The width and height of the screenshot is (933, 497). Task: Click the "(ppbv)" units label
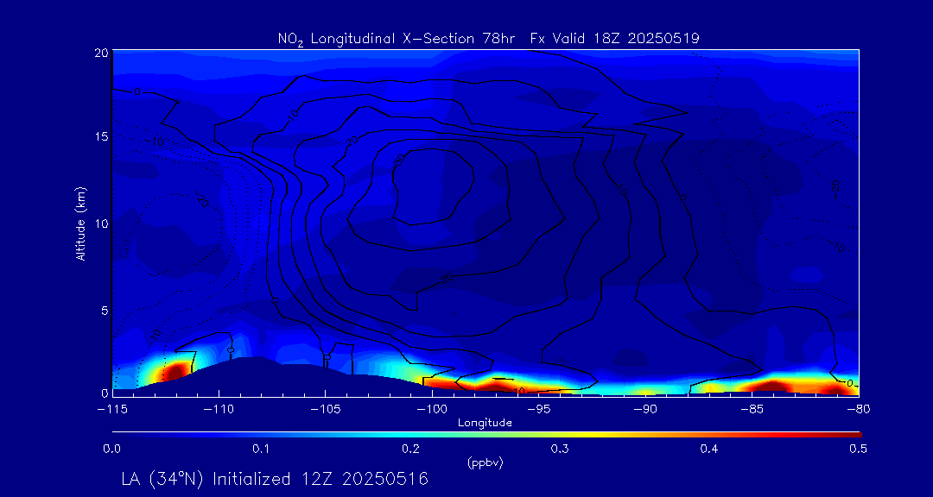point(485,462)
